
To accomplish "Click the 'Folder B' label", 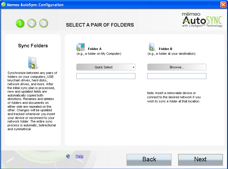I will pos(166,49).
